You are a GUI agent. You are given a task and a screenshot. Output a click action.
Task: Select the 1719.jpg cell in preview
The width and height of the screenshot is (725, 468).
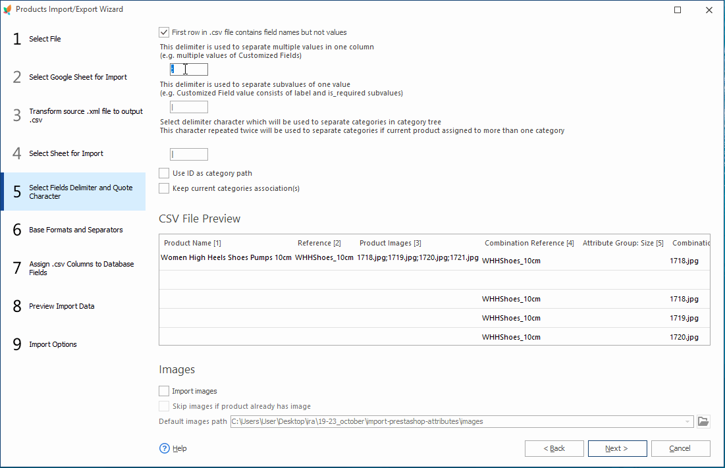[684, 318]
